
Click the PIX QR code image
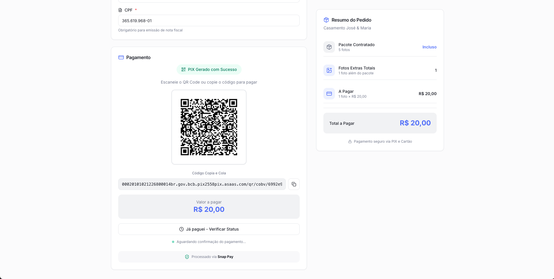point(209,127)
